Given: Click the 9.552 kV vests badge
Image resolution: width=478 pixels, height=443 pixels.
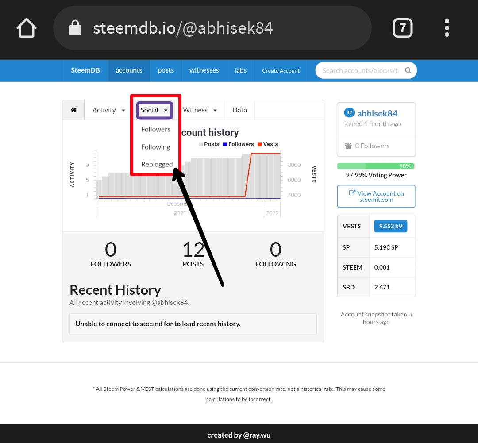Looking at the screenshot, I should (390, 226).
